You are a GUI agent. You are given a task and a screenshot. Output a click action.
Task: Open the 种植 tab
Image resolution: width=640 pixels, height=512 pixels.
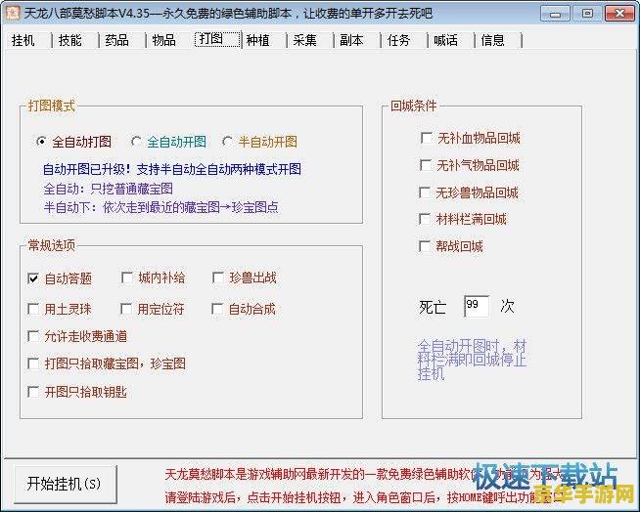point(258,40)
